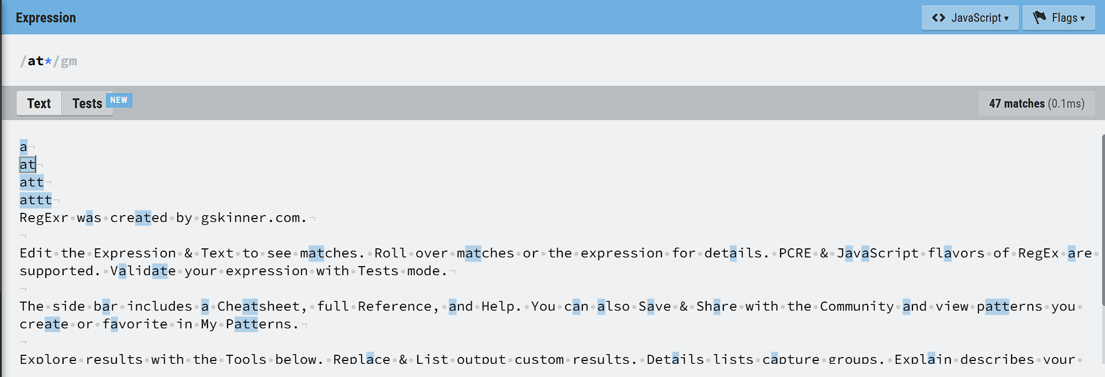
Task: Click the word 'gskinner.com.' in text
Action: click(x=254, y=218)
